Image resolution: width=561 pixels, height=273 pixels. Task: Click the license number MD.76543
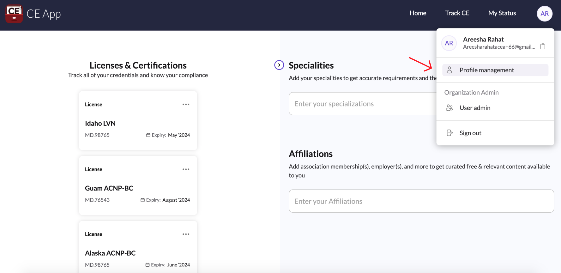point(97,200)
